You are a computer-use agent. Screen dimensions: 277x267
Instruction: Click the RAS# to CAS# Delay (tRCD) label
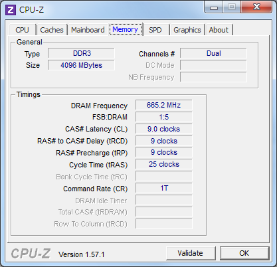tap(82, 141)
